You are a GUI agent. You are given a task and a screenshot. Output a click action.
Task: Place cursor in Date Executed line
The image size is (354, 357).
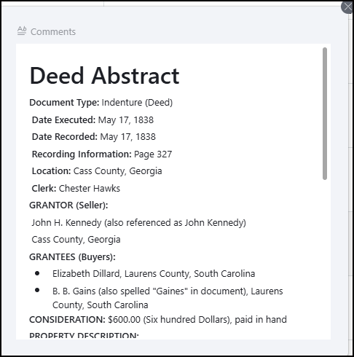93,120
